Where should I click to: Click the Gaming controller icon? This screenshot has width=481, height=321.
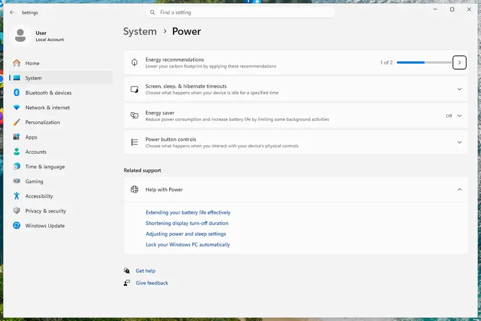click(17, 181)
